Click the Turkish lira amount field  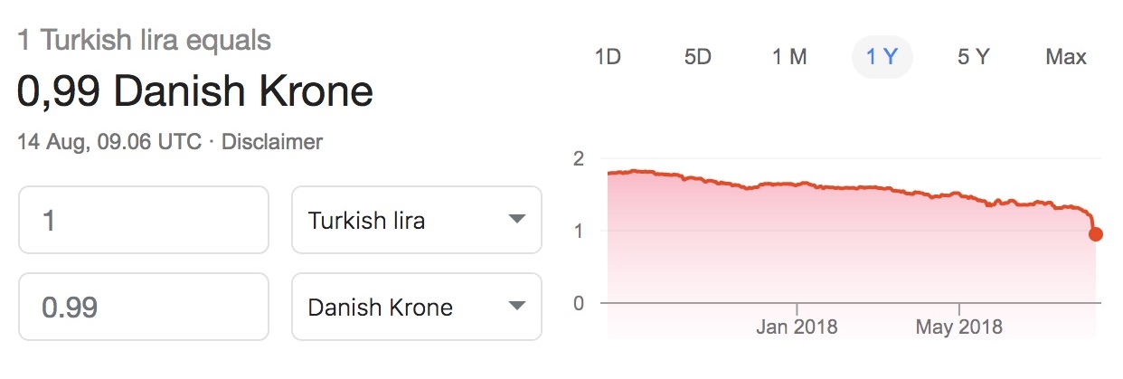pyautogui.click(x=144, y=220)
